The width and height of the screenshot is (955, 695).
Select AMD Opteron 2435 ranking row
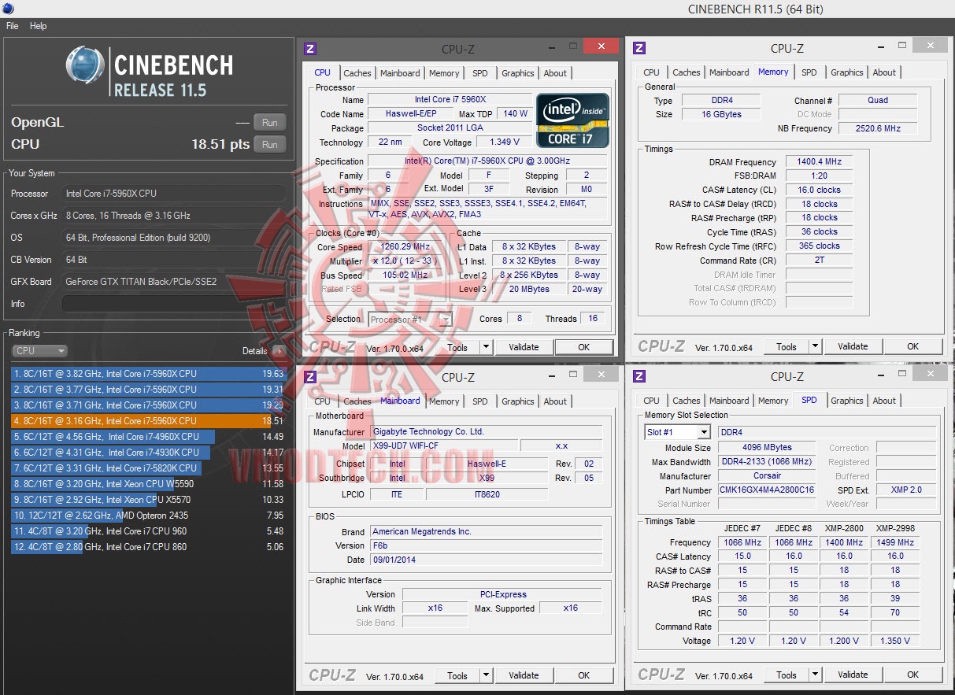coord(148,516)
